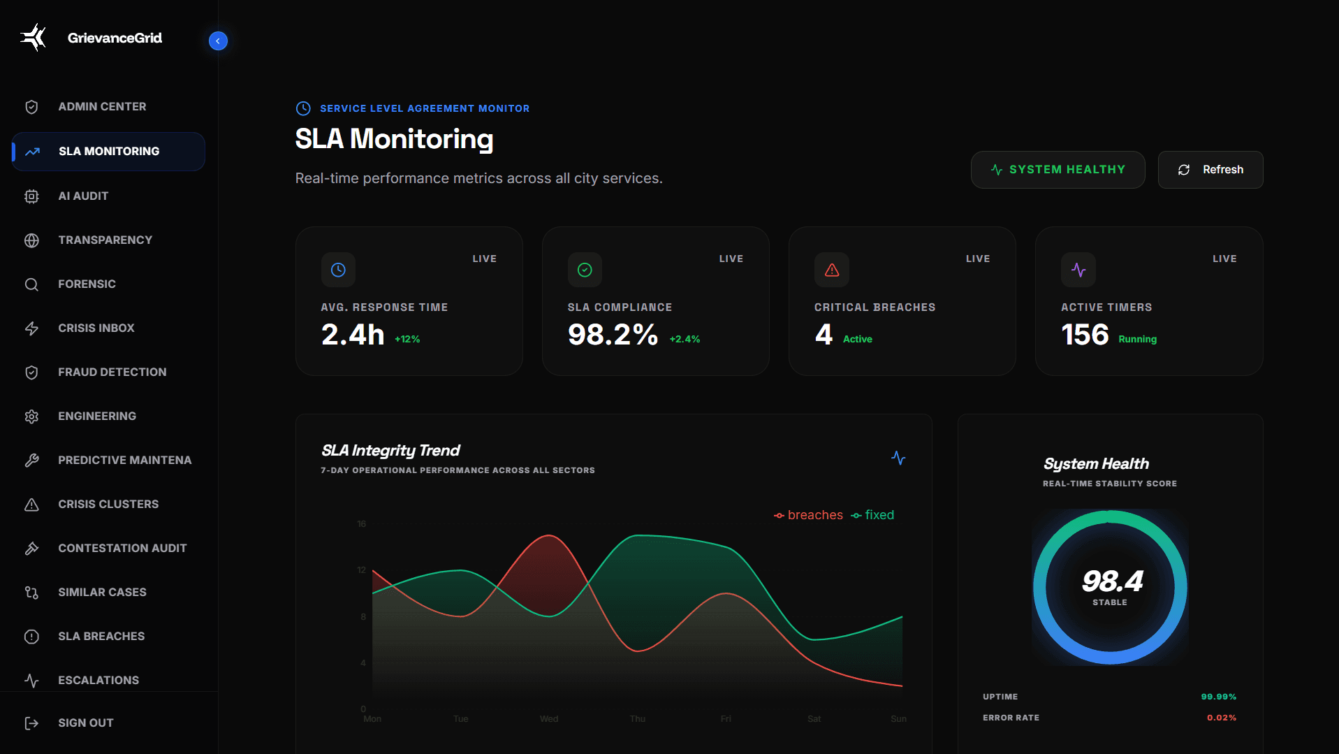1339x754 pixels.
Task: Click the 156 active timers value
Action: tap(1085, 335)
